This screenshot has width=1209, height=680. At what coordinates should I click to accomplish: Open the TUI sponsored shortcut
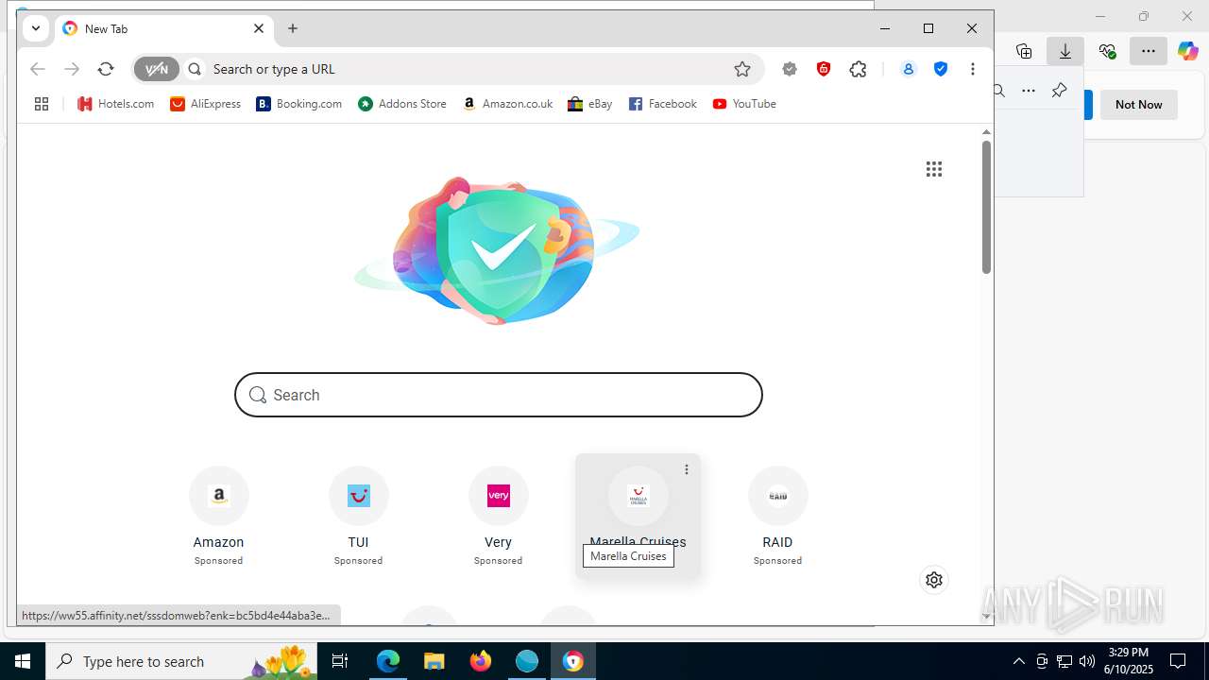(x=359, y=516)
